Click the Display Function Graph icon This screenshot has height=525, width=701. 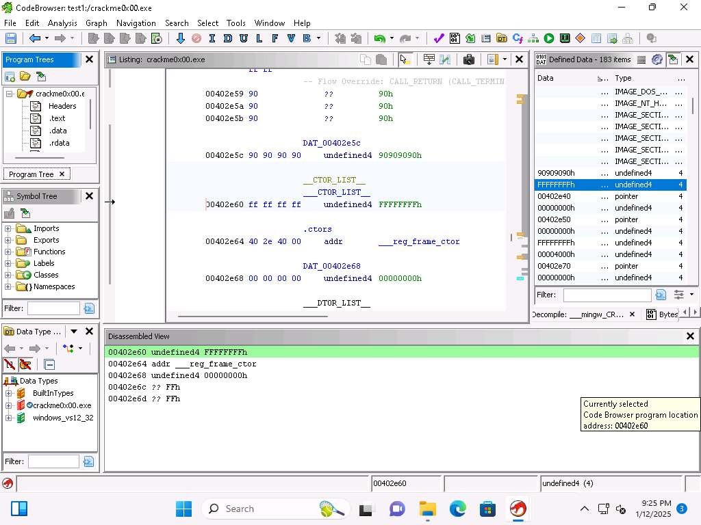click(x=533, y=39)
